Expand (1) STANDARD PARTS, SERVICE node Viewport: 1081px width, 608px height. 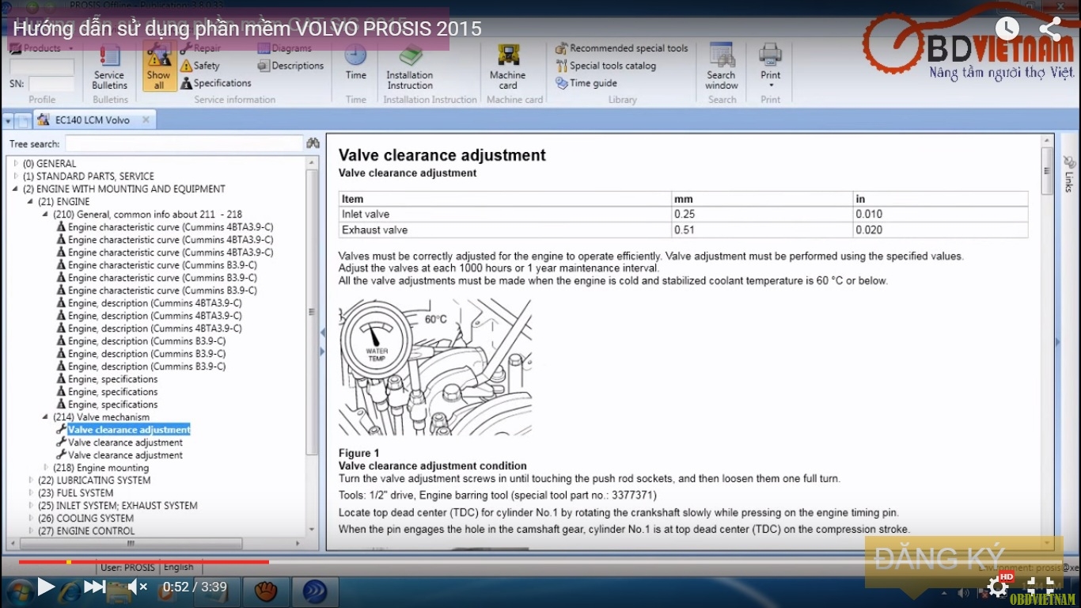coord(15,177)
